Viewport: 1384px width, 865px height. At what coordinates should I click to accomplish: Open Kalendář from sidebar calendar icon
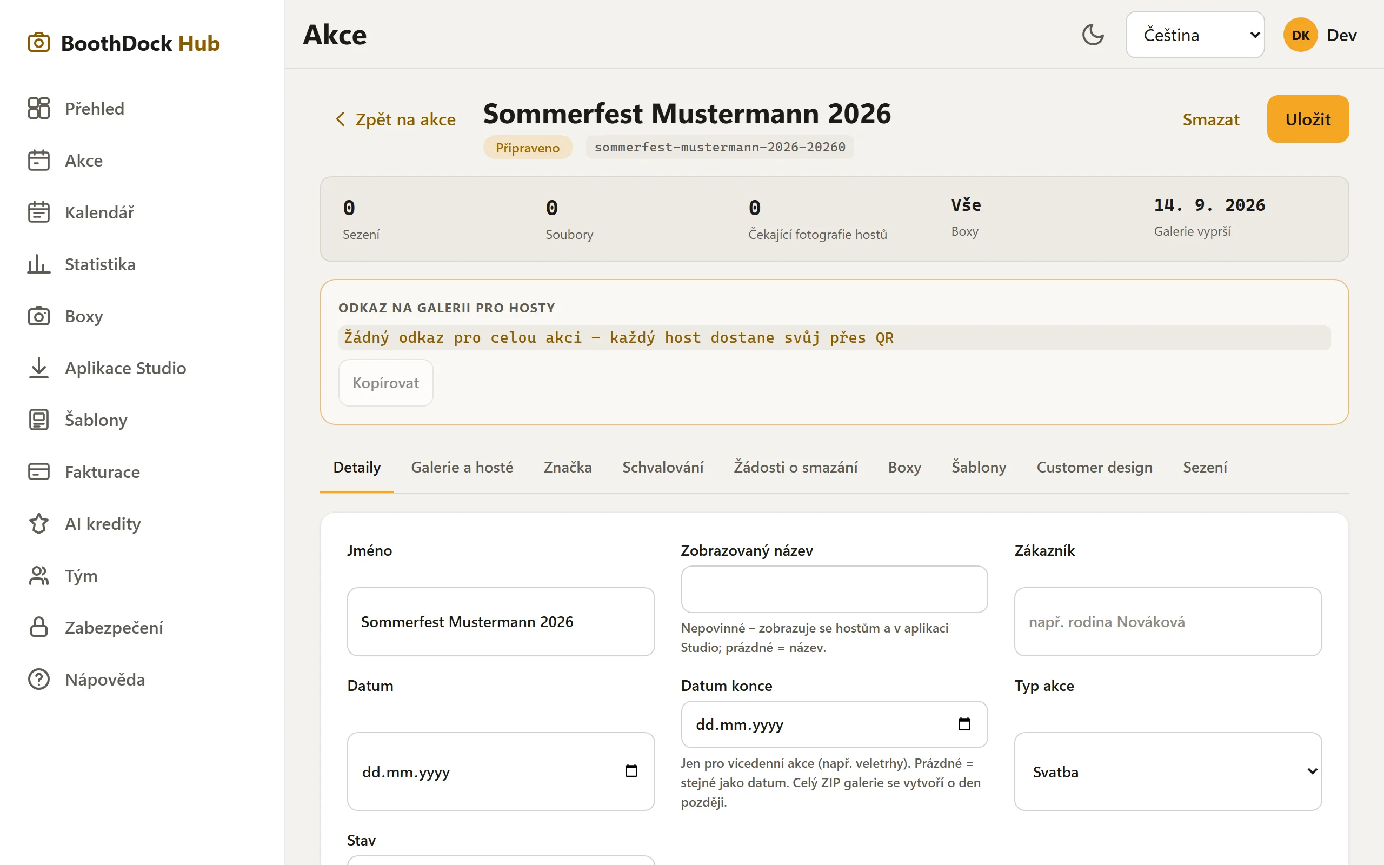point(38,212)
